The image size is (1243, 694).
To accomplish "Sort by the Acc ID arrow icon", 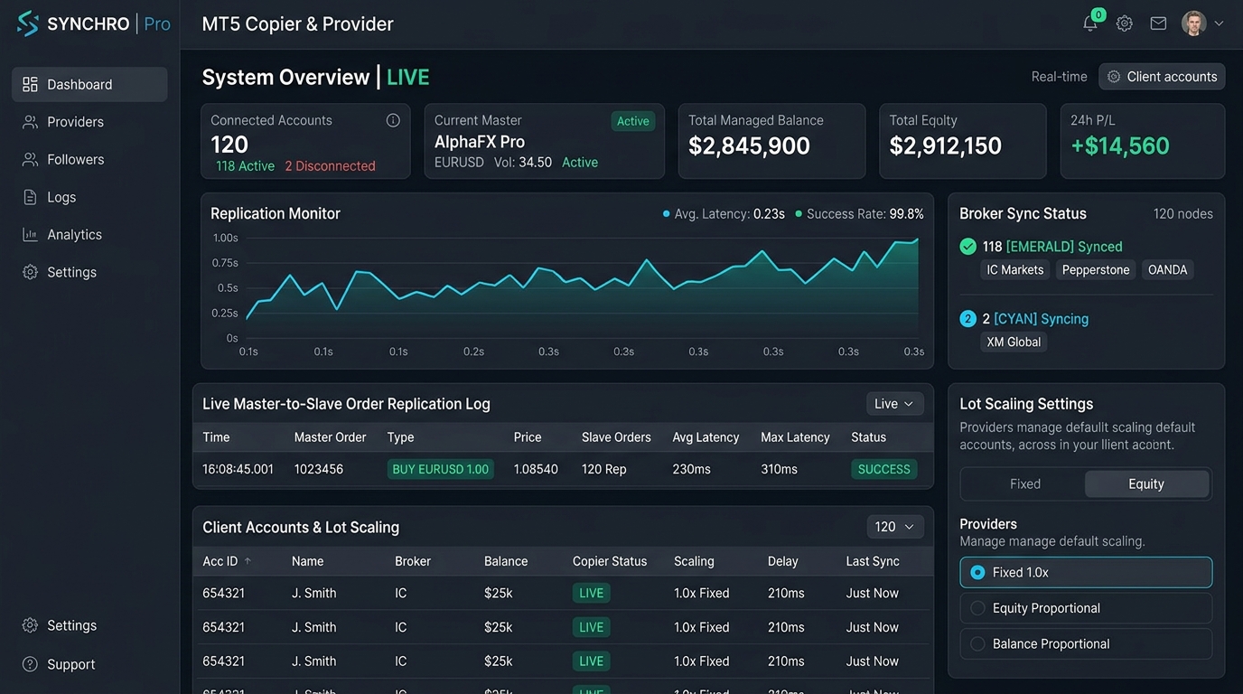I will coord(248,561).
